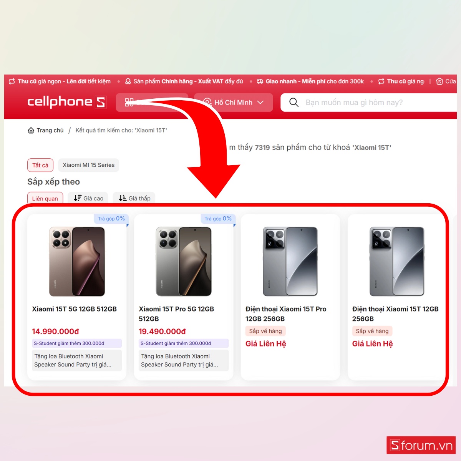Viewport: 461px width, 461px height.
Task: Open Xiaomi 15T 5G 12GB 512GB product
Action: pyautogui.click(x=74, y=309)
